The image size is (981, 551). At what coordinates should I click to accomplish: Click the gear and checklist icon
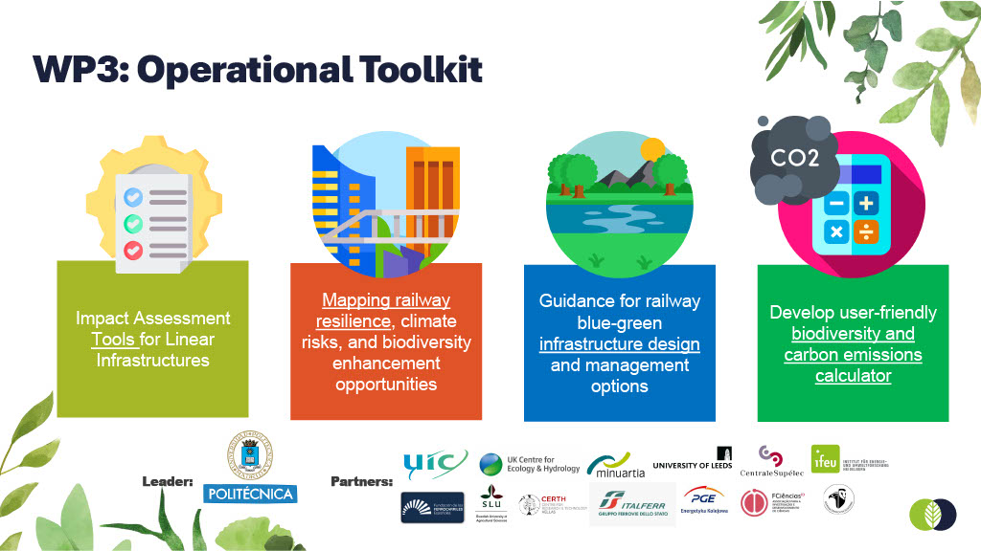154,205
